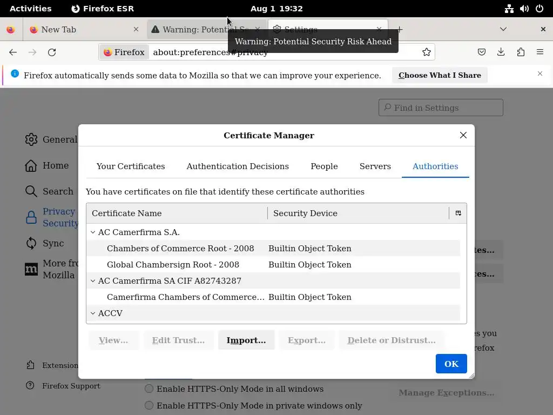Open the Search settings category
Image resolution: width=553 pixels, height=415 pixels.
49,191
